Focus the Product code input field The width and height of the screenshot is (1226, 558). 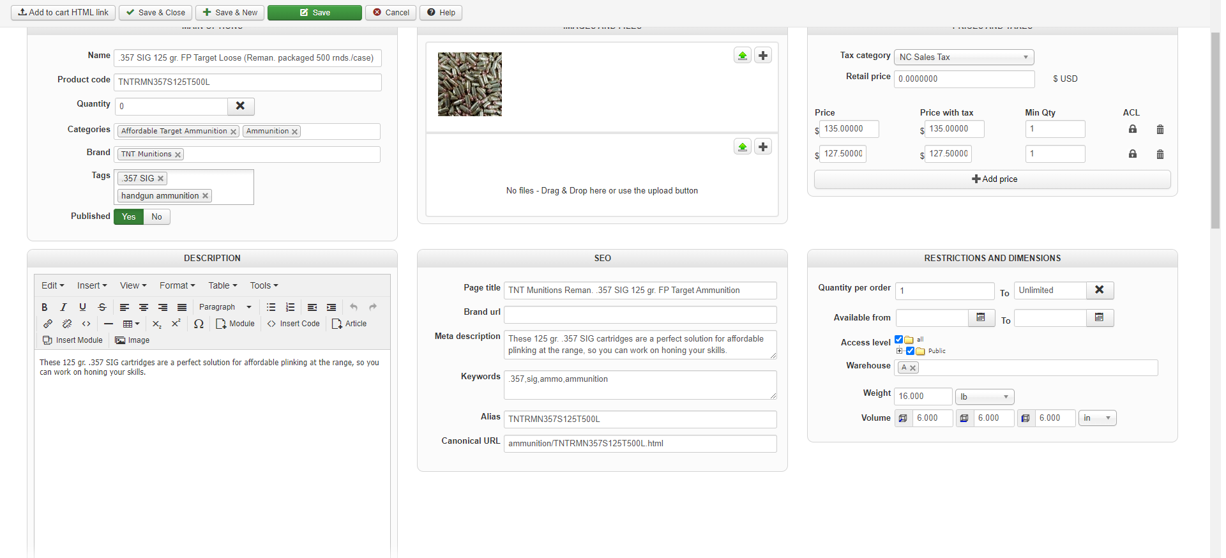[x=248, y=82]
